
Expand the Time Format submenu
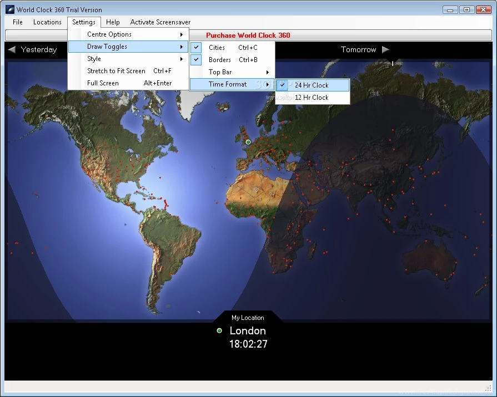pyautogui.click(x=232, y=84)
